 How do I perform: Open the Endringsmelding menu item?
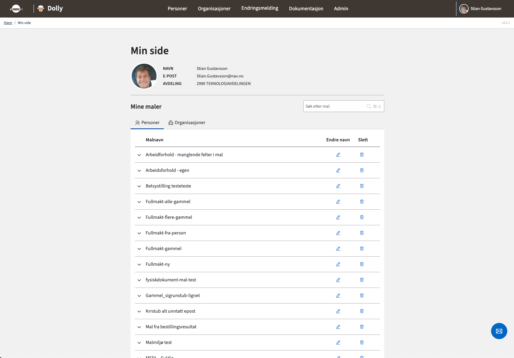click(x=260, y=8)
